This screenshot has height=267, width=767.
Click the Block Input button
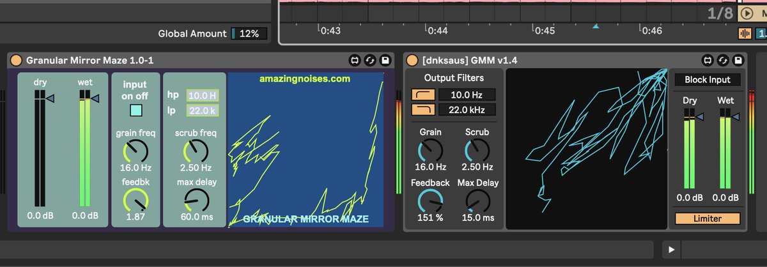(708, 80)
